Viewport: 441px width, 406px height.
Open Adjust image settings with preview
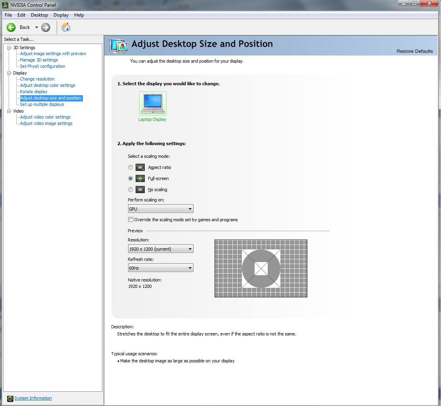point(53,54)
